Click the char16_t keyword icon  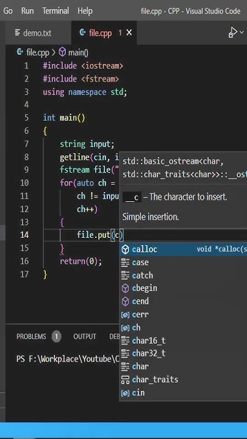click(125, 341)
